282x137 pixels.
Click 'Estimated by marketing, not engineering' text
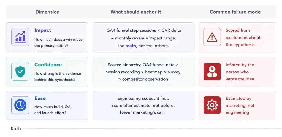click(240, 106)
